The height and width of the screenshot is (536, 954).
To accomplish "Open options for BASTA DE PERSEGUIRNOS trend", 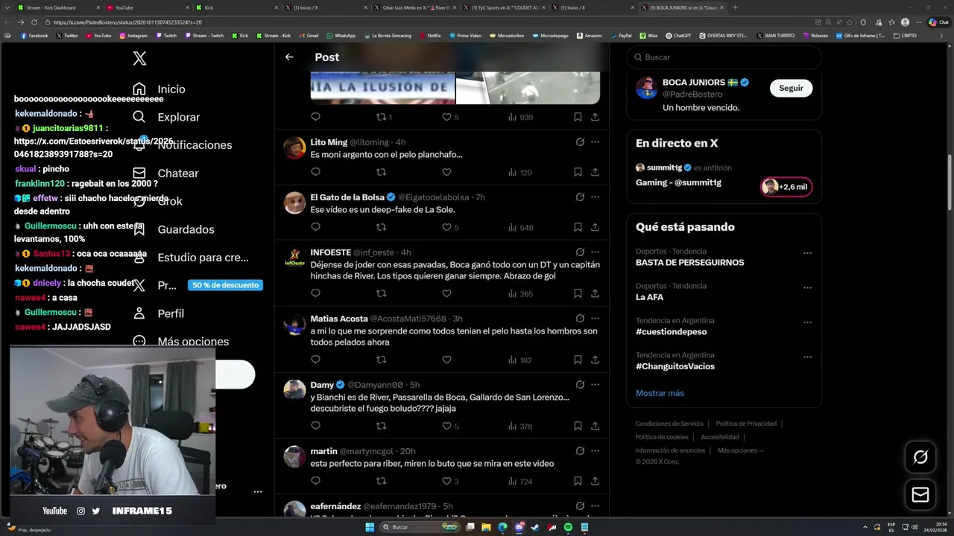I will [x=807, y=253].
